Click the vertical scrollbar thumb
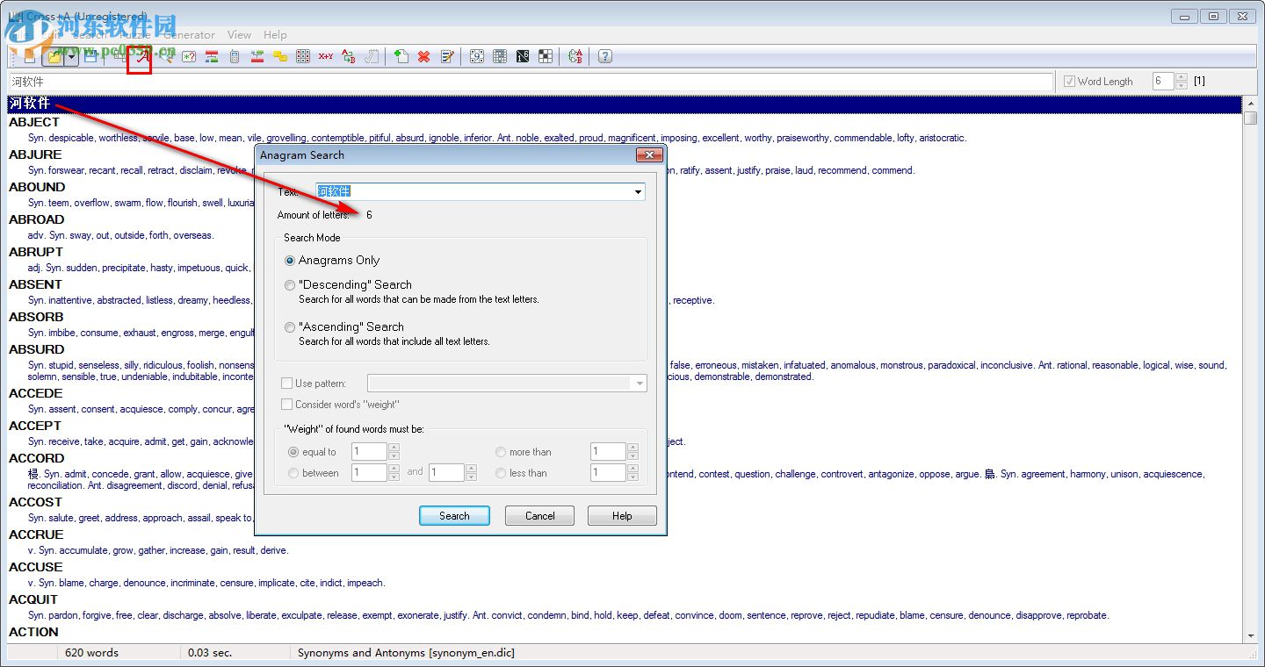1265x667 pixels. (1250, 119)
